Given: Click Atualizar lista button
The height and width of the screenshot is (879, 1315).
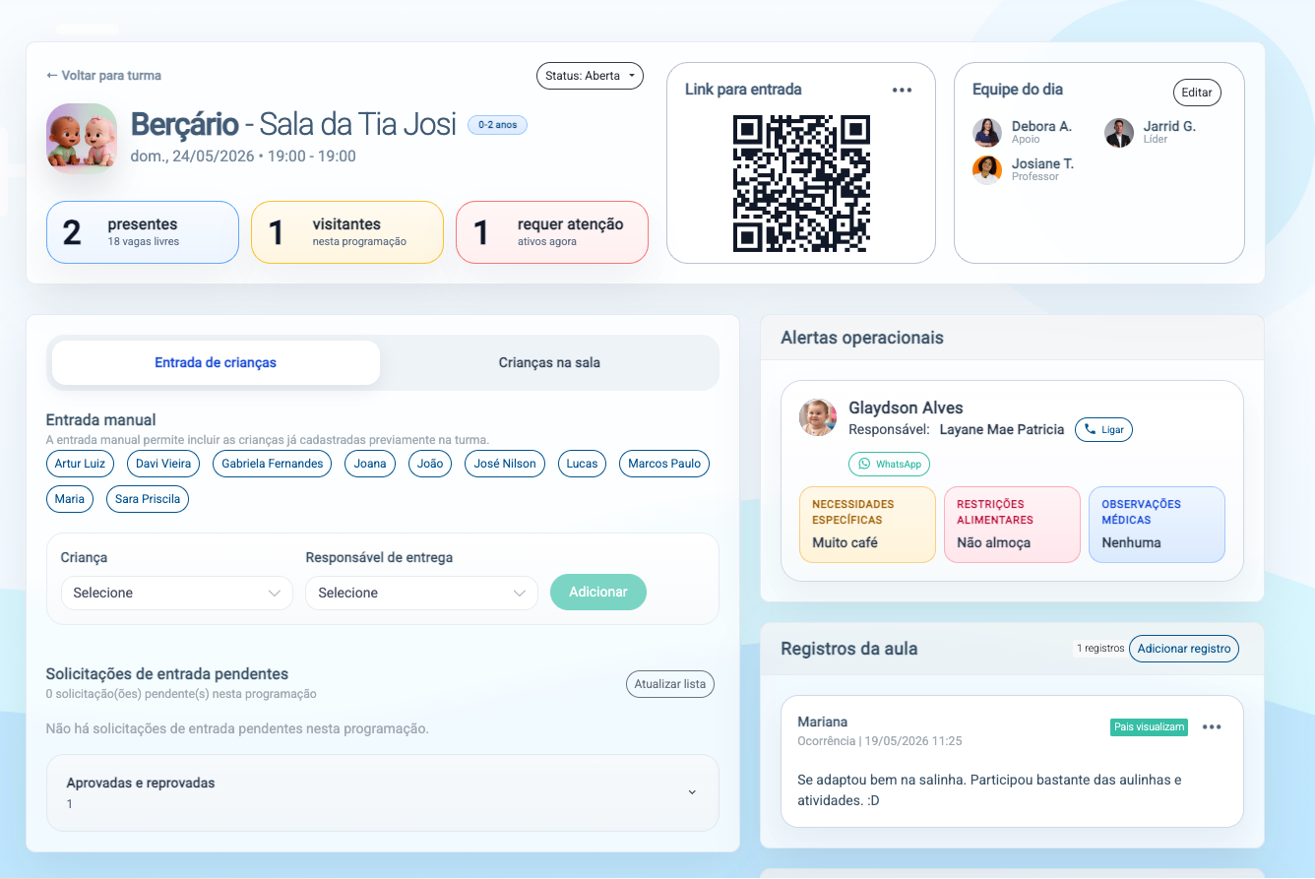Looking at the screenshot, I should [670, 684].
